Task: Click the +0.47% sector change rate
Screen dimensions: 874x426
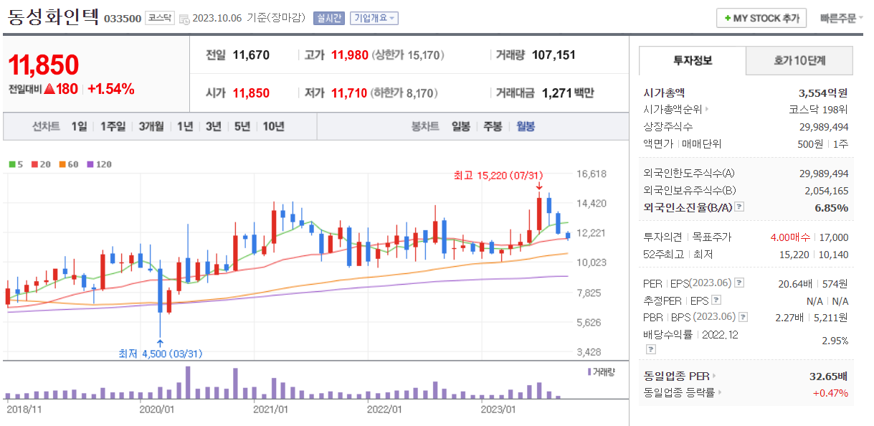Action: (830, 393)
